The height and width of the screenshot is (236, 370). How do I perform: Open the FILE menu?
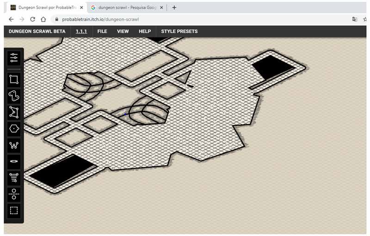pos(102,31)
